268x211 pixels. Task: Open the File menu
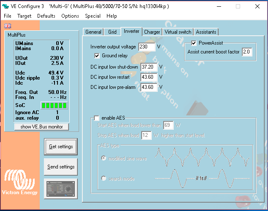(8, 16)
